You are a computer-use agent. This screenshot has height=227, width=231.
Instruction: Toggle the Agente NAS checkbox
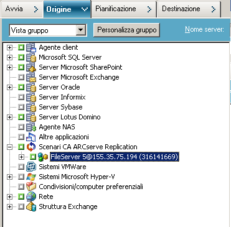click(x=21, y=127)
